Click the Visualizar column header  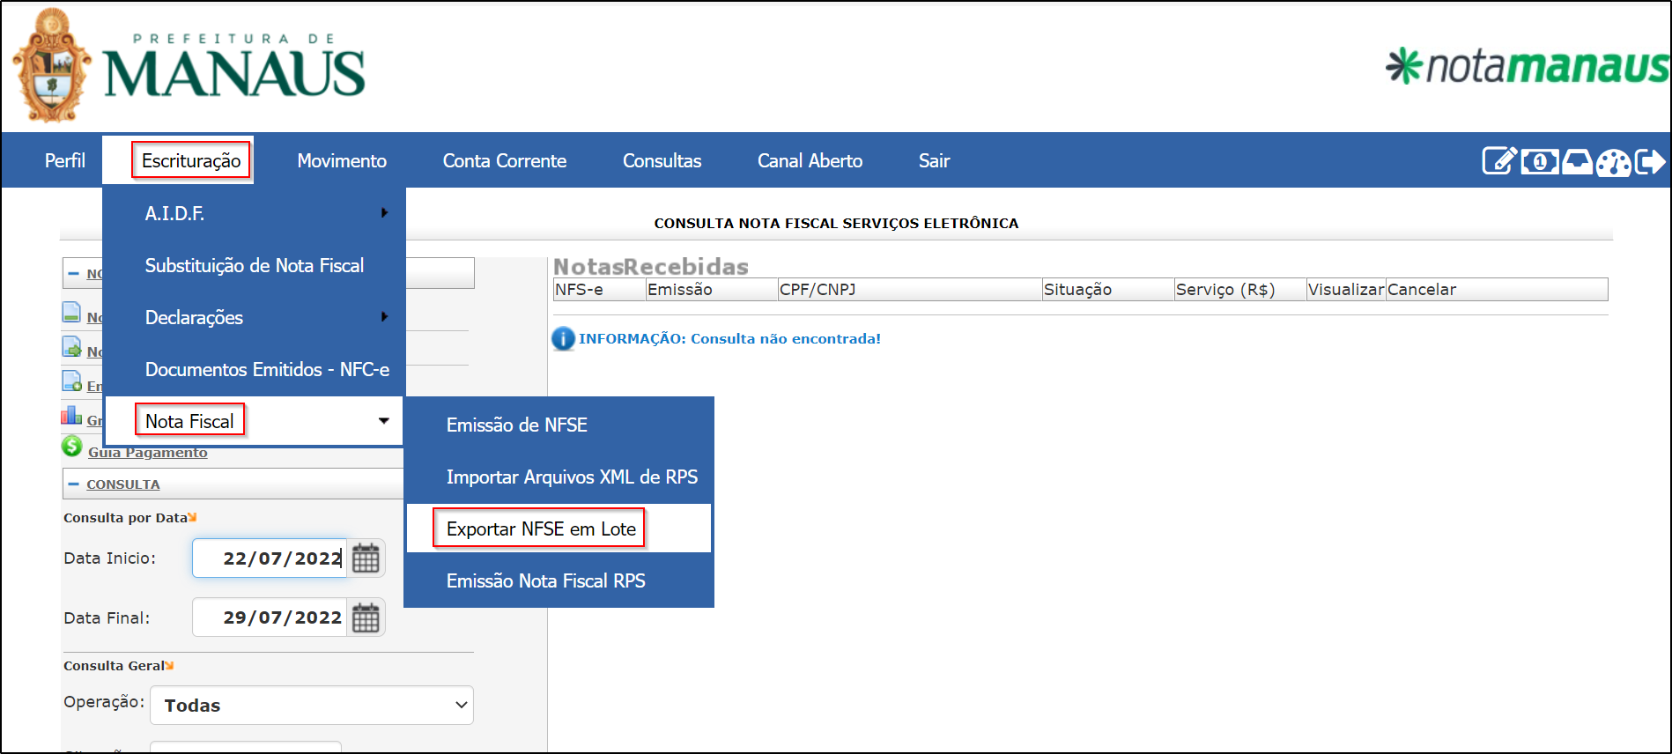(1346, 290)
